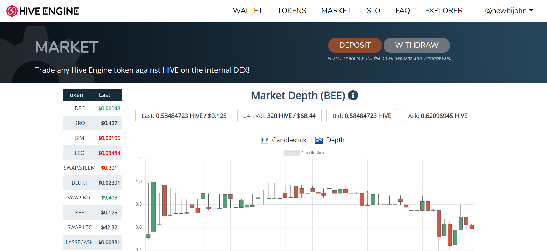Viewport: 547px width, 251px height.
Task: Select the BEE token row
Action: click(93, 213)
